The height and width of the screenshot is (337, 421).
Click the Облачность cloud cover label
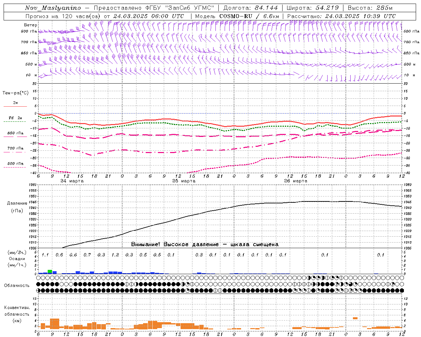point(17,285)
